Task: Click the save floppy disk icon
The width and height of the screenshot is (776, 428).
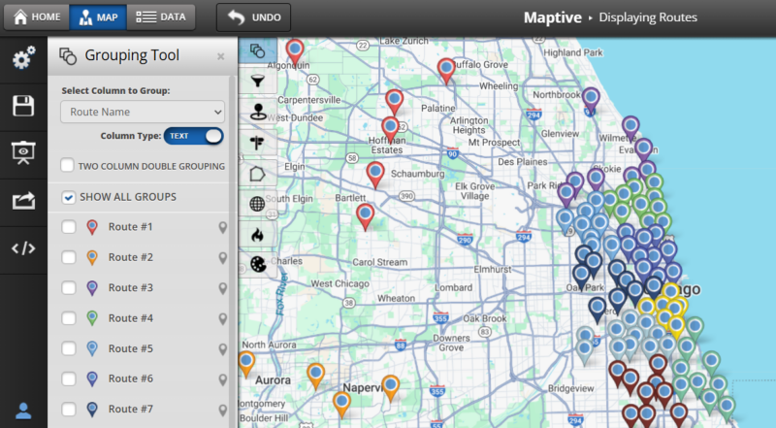Action: coord(23,106)
